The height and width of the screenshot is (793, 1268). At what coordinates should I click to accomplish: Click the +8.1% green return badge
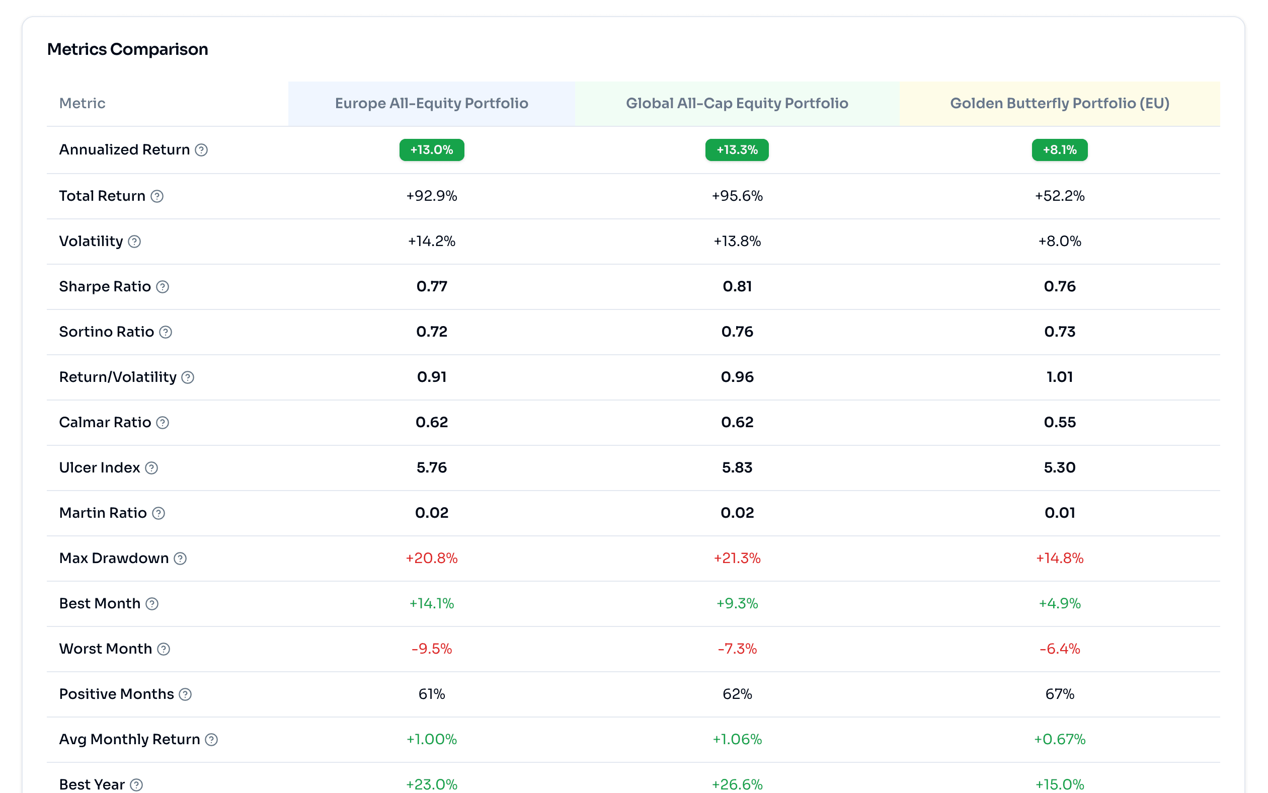pos(1059,149)
